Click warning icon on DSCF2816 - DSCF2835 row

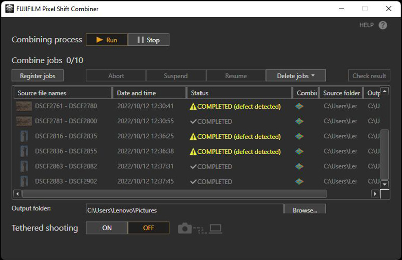[193, 136]
